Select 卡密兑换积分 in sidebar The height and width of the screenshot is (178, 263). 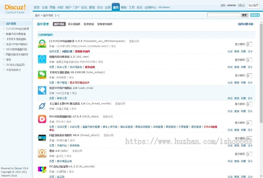pyautogui.click(x=13, y=70)
